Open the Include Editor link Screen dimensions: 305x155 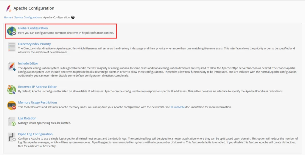pyautogui.click(x=28, y=63)
